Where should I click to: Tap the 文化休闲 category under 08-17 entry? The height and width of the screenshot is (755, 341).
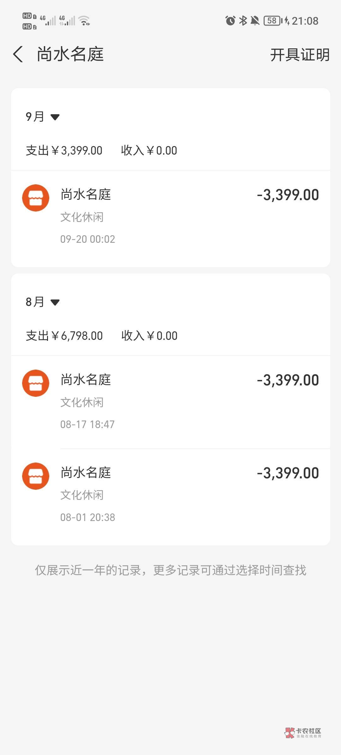coord(82,402)
